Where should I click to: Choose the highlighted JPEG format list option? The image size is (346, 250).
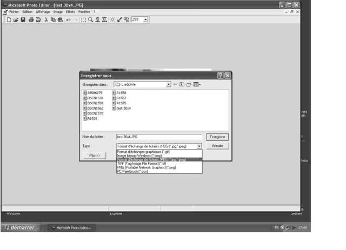coord(159,160)
